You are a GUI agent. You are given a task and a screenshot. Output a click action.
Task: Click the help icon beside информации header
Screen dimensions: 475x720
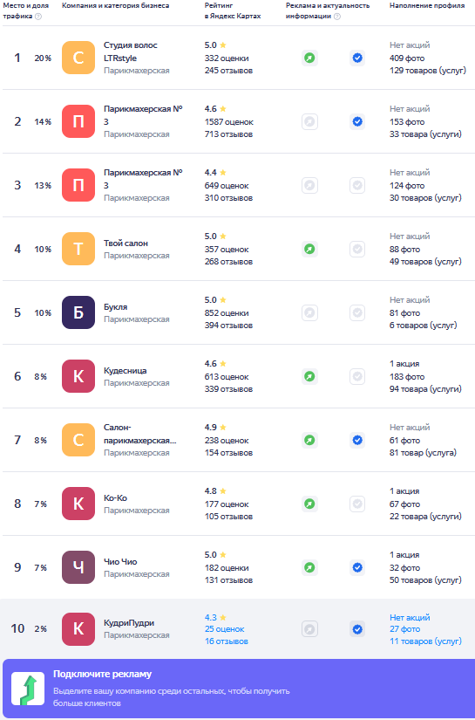coord(337,16)
